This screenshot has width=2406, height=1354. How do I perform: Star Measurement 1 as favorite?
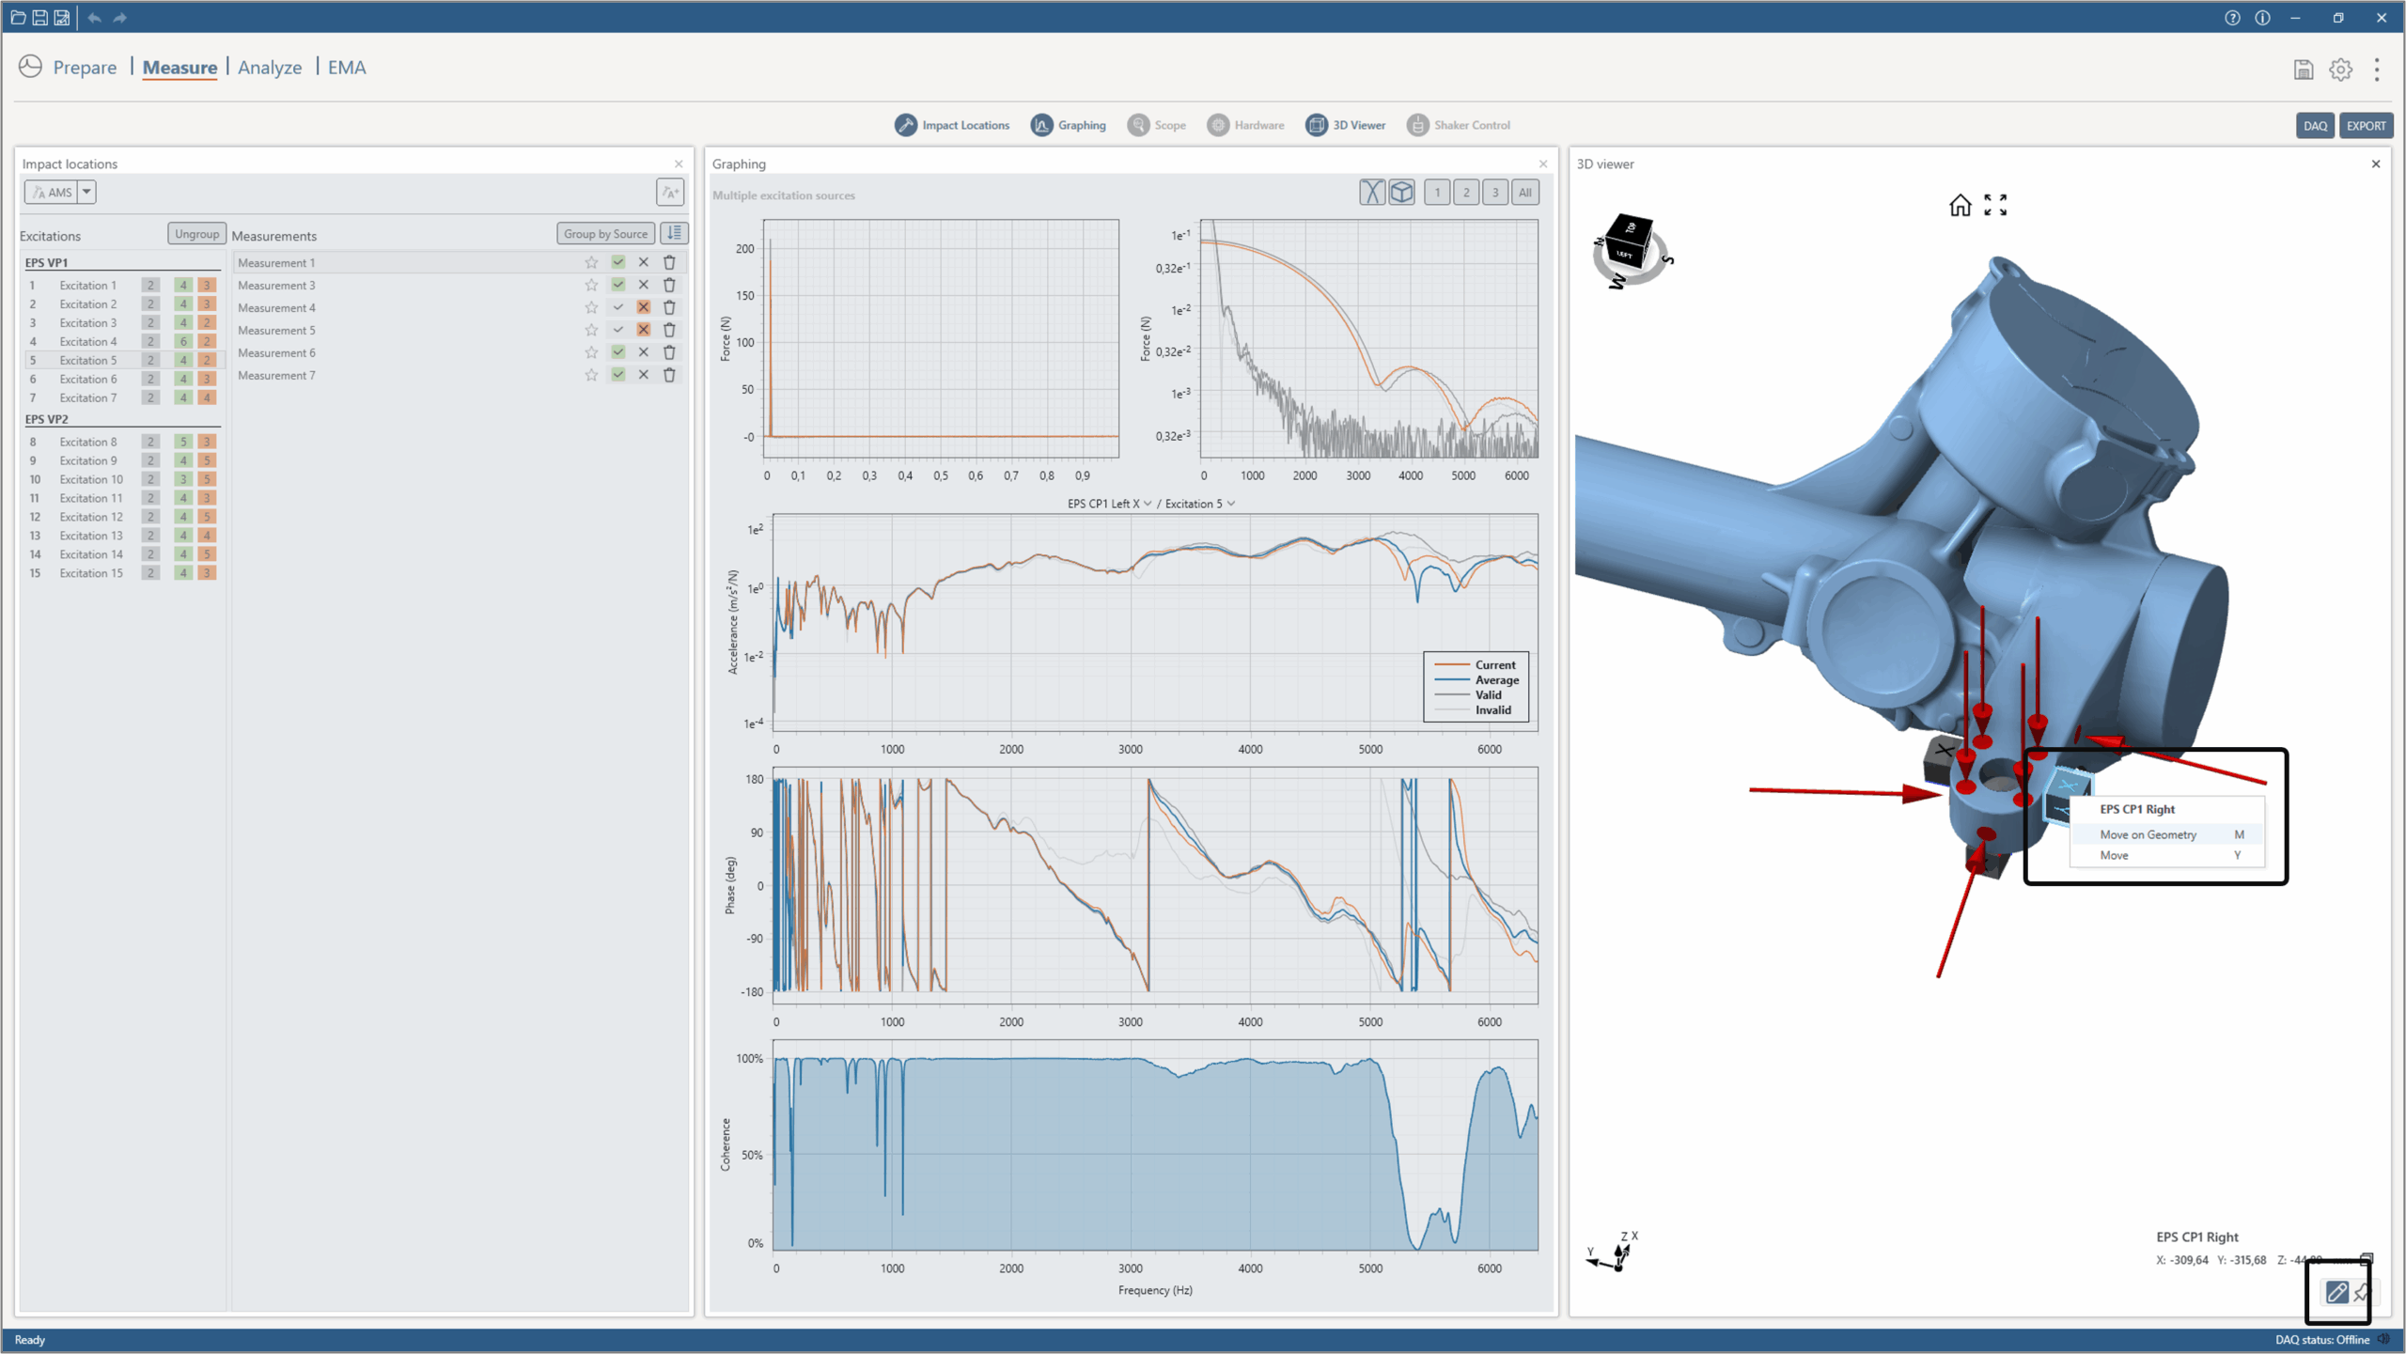[591, 262]
